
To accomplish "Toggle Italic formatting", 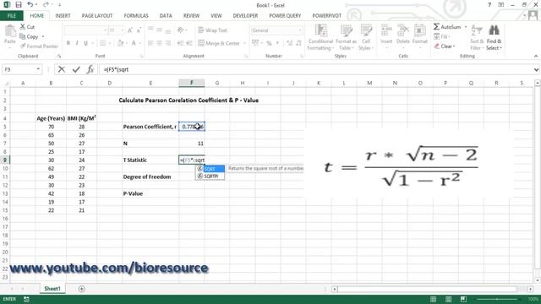I will 77,43.
